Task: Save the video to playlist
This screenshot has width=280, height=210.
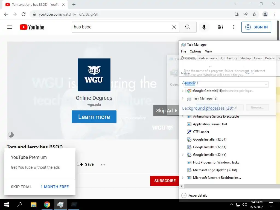Action: pos(86,164)
